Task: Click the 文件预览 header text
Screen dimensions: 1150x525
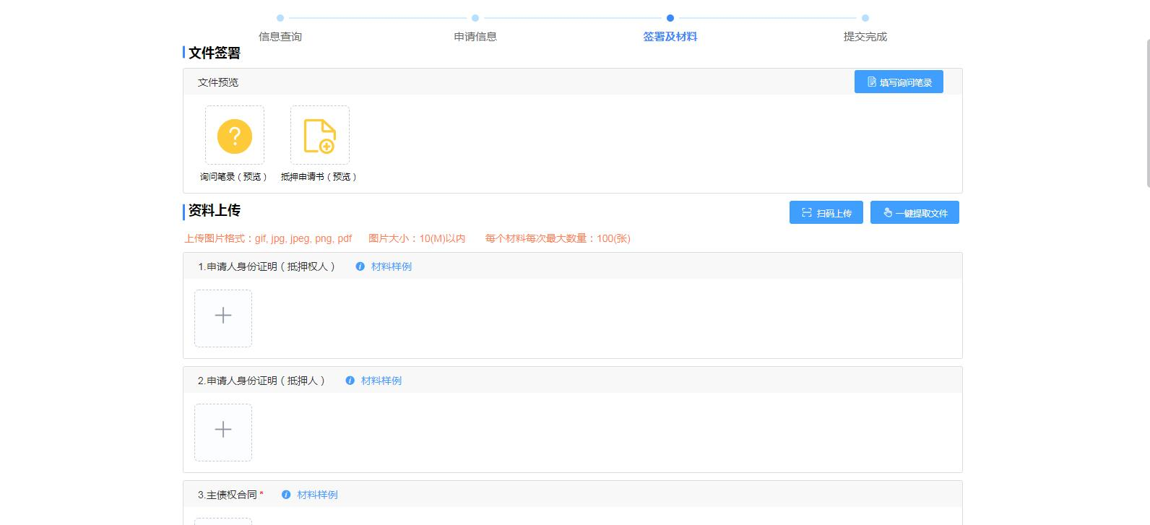Action: pyautogui.click(x=218, y=82)
